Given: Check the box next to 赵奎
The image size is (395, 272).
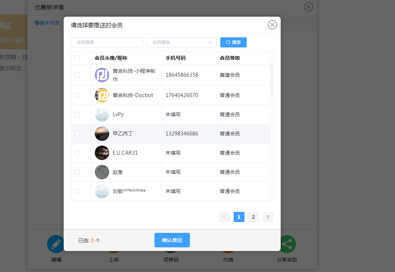Looking at the screenshot, I should tap(77, 172).
